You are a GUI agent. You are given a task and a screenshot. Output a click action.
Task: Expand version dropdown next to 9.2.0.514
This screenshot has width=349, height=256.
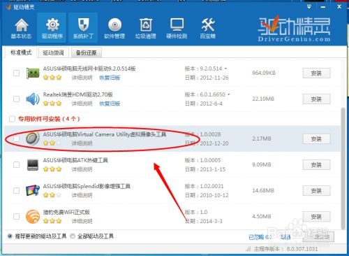(x=225, y=69)
